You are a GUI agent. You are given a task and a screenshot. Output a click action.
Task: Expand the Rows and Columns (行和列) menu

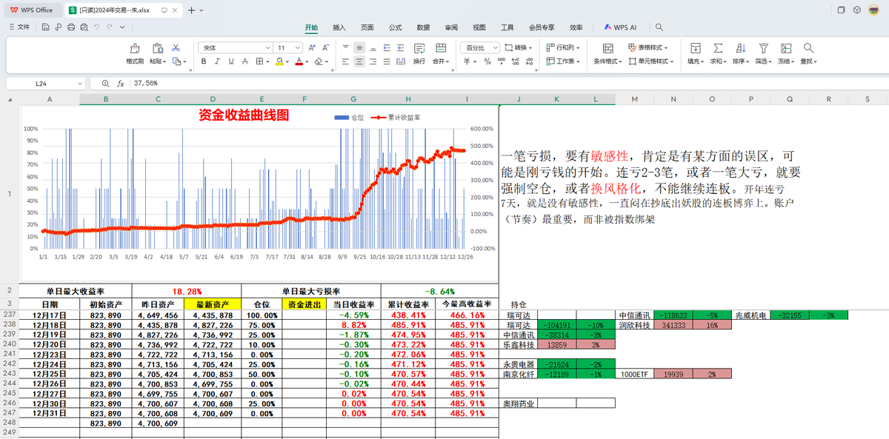(x=562, y=47)
